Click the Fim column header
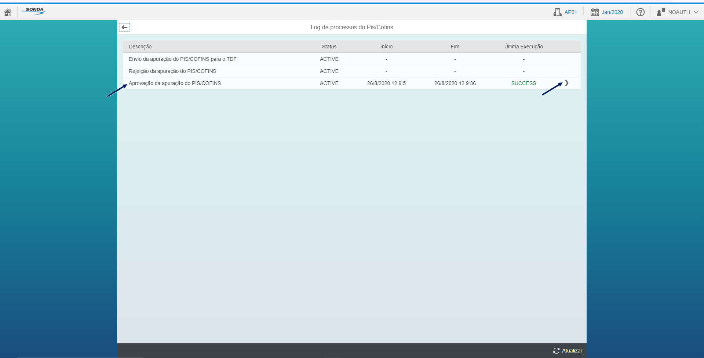This screenshot has height=358, width=704. (455, 47)
